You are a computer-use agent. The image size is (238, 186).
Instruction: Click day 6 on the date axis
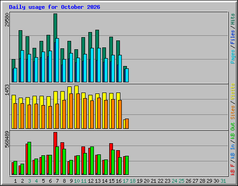50,181
